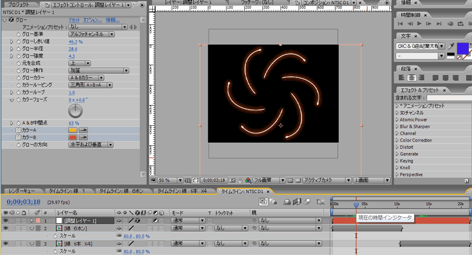Click the black and white default colors swatch
This screenshot has height=255, width=472.
click(x=451, y=55)
